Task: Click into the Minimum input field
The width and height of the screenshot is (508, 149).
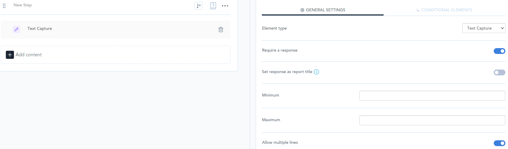Action: tap(432, 96)
